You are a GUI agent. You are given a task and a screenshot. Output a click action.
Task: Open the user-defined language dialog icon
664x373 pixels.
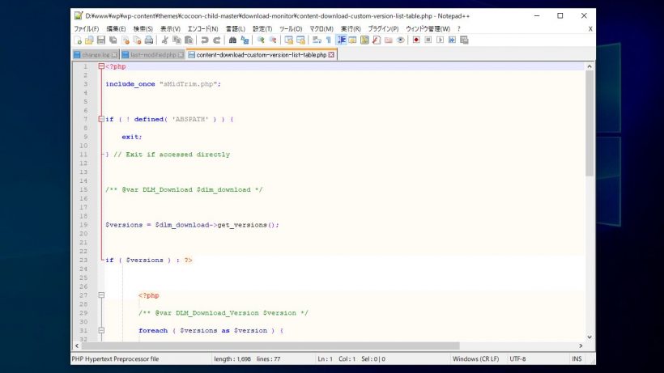(352, 40)
